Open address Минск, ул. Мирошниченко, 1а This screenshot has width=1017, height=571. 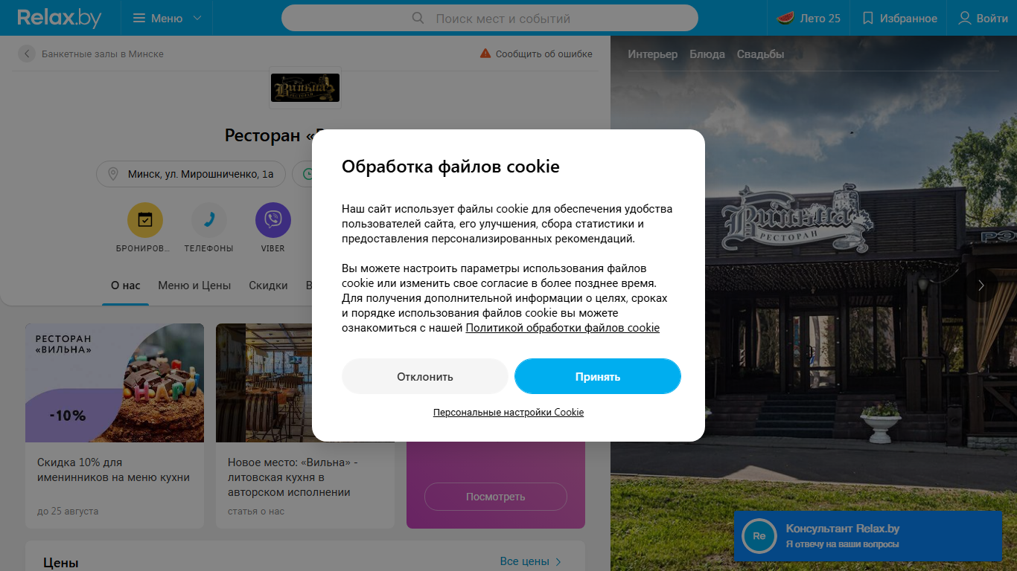pos(201,174)
